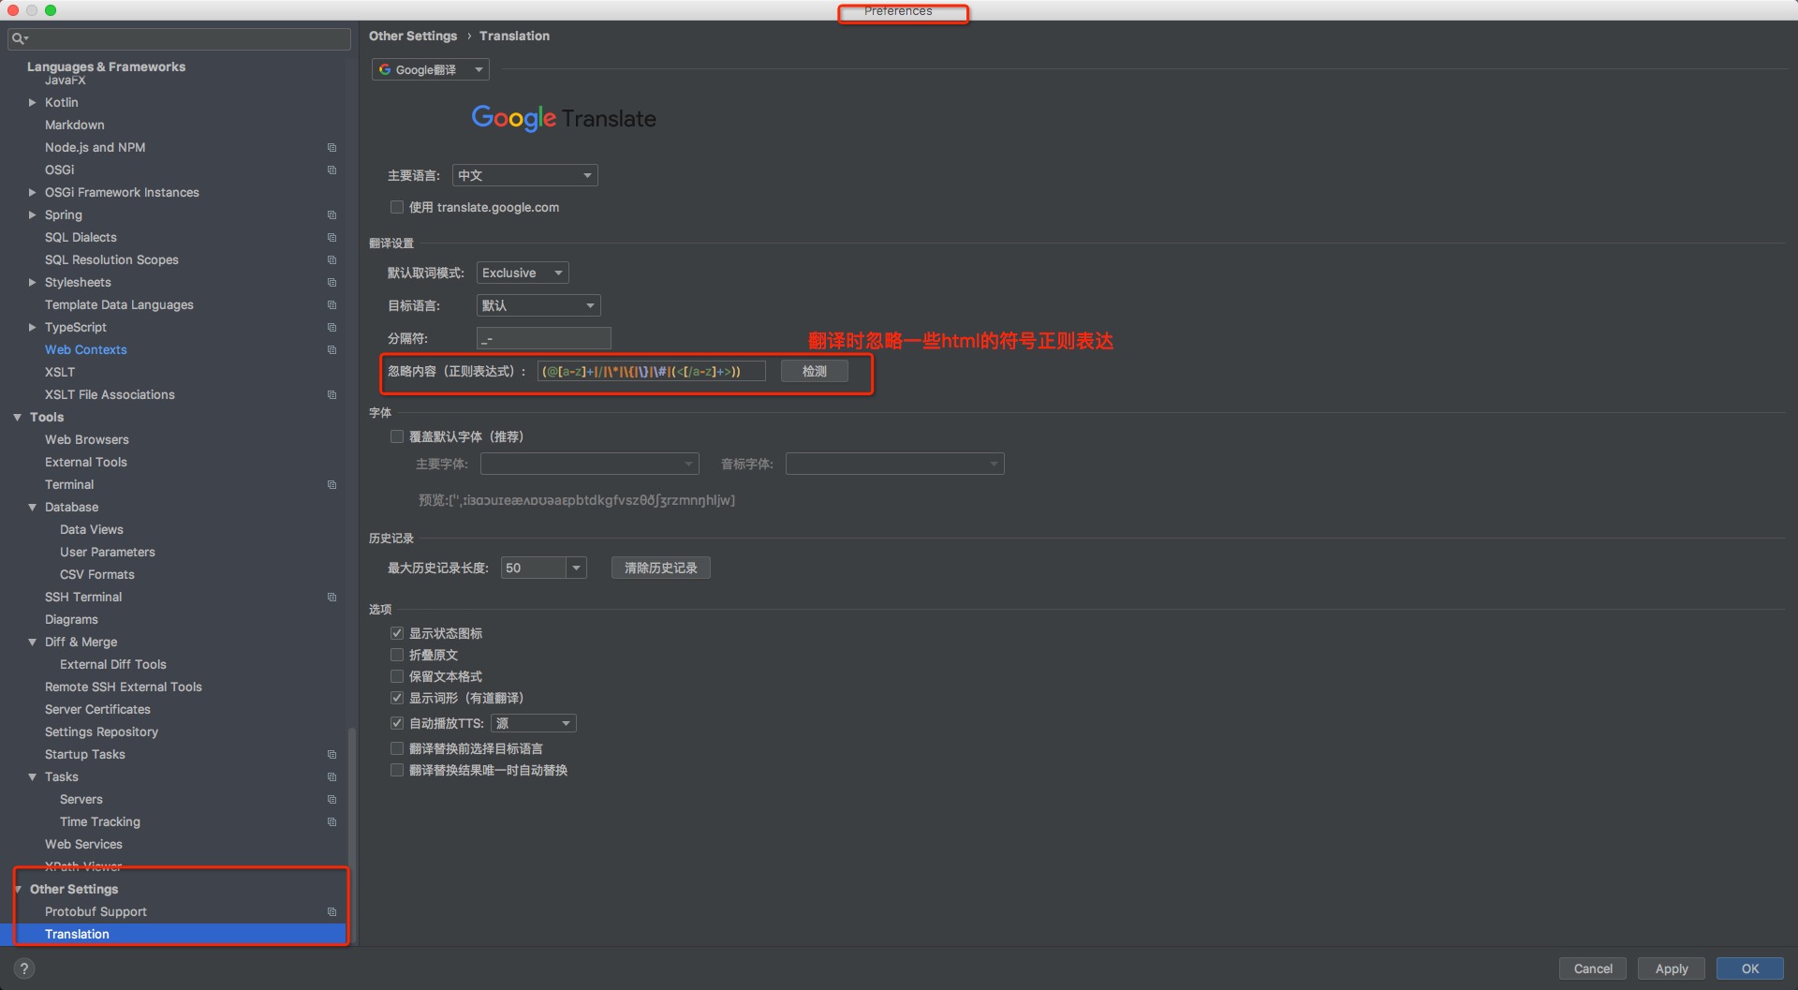Image resolution: width=1798 pixels, height=990 pixels.
Task: Click the settings search field
Action: click(x=179, y=38)
